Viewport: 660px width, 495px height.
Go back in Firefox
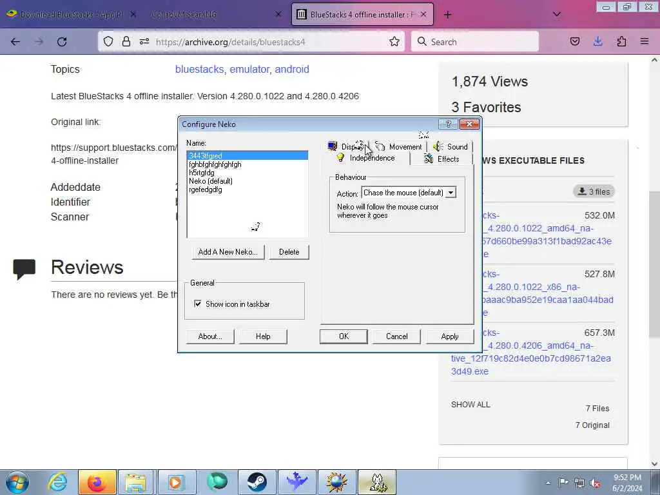[x=15, y=42]
